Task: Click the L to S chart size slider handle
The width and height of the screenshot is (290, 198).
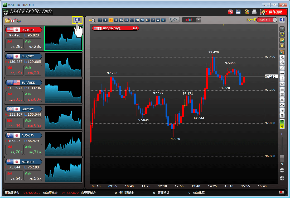Action: [282, 158]
